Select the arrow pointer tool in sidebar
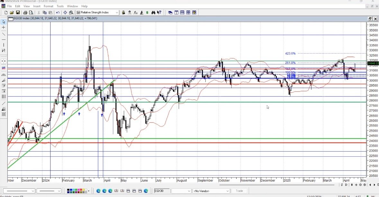This screenshot has height=197, width=379. (x=4, y=22)
